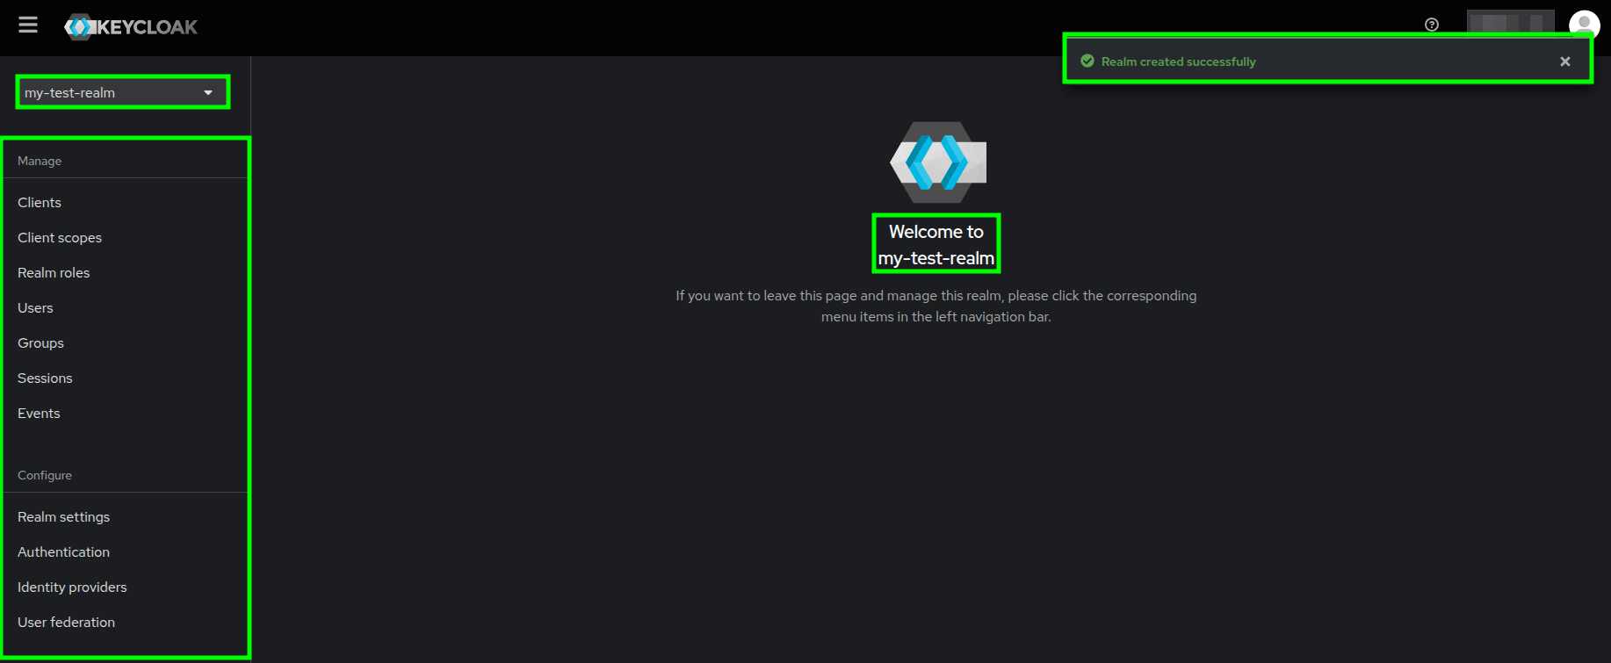
Task: Click the instruction text about left navigation bar
Action: 936,306
